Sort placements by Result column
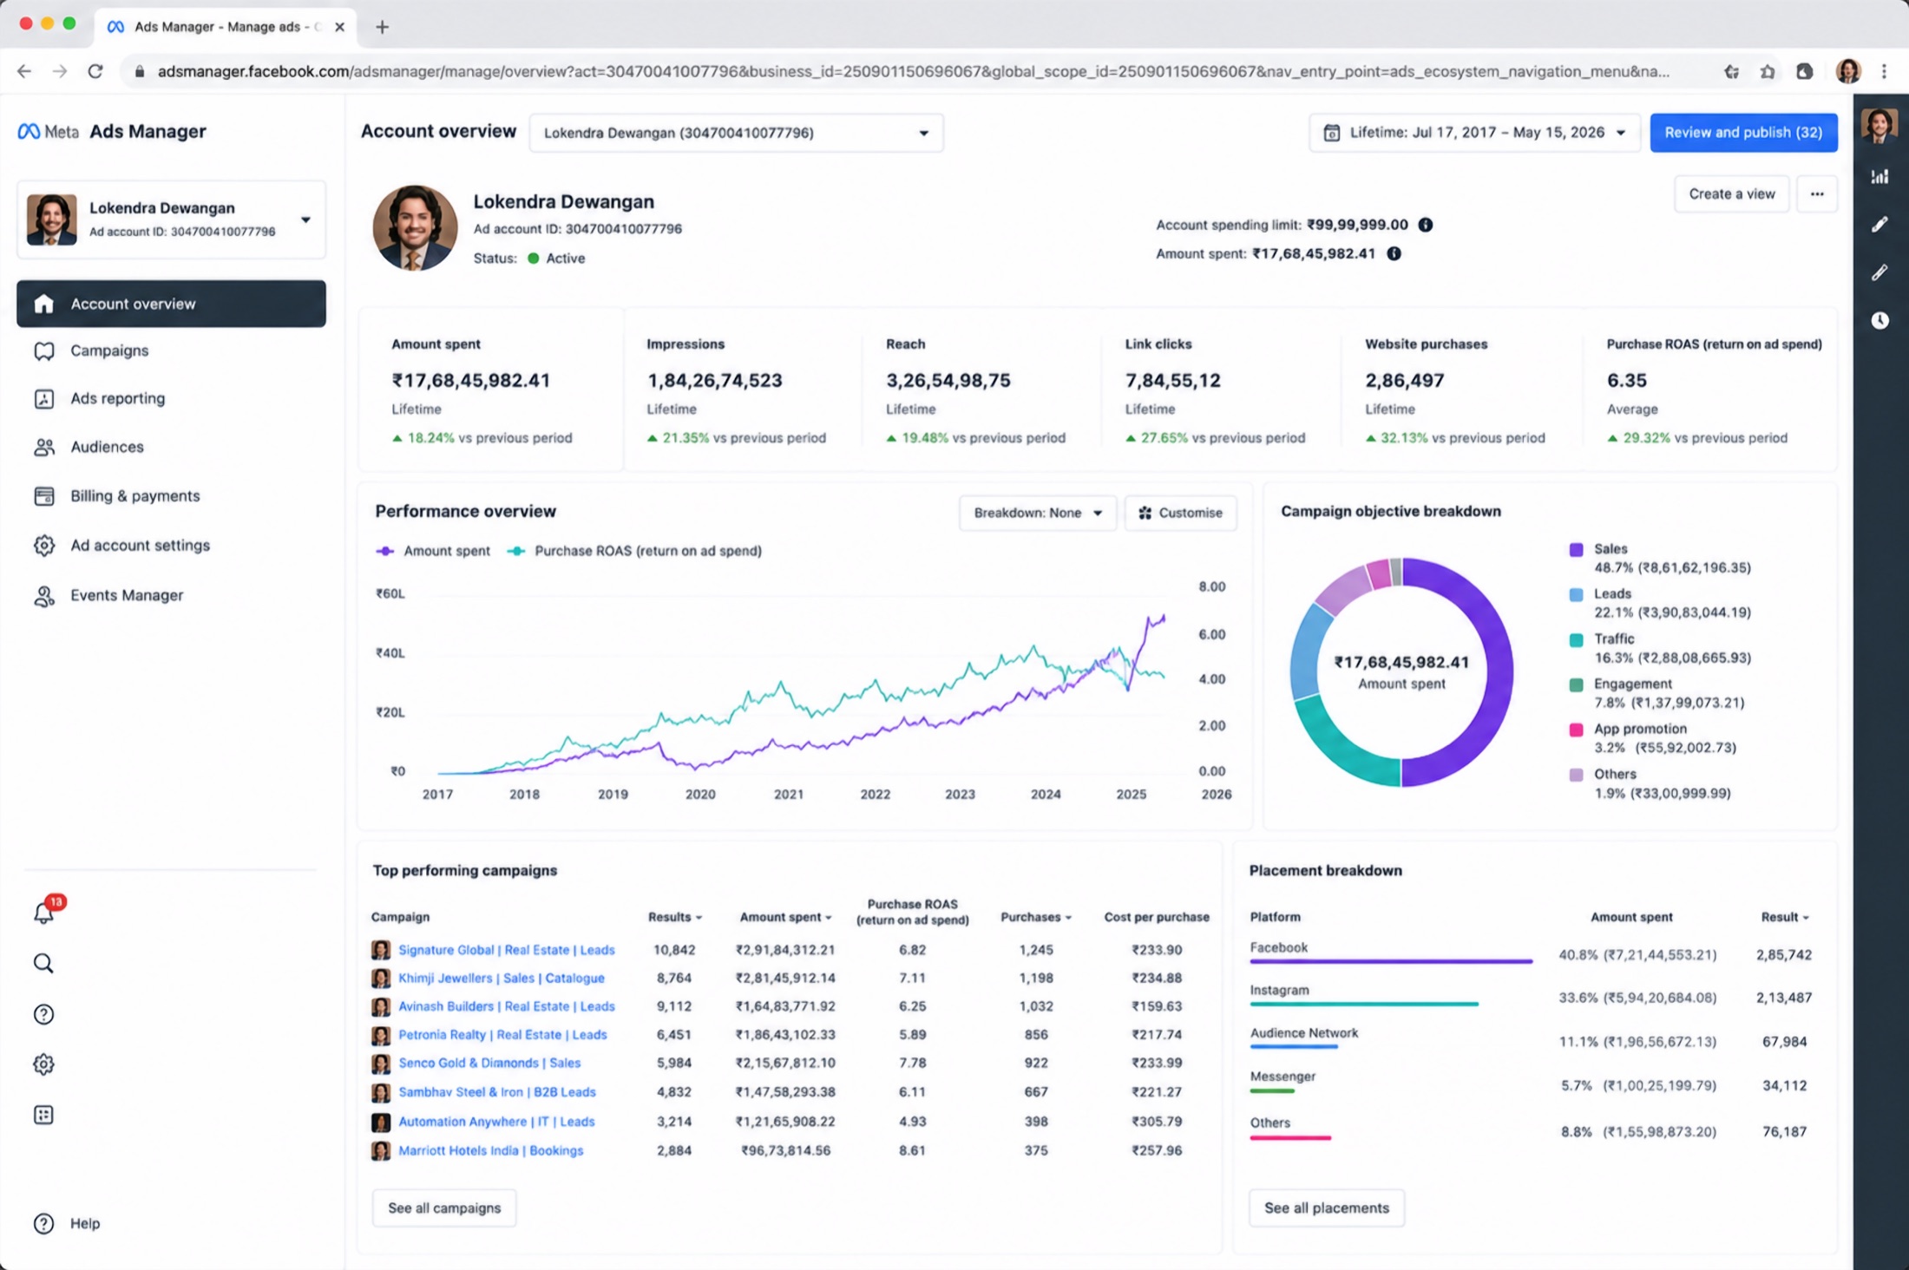Screen dimensions: 1909x1270 [x=1785, y=917]
